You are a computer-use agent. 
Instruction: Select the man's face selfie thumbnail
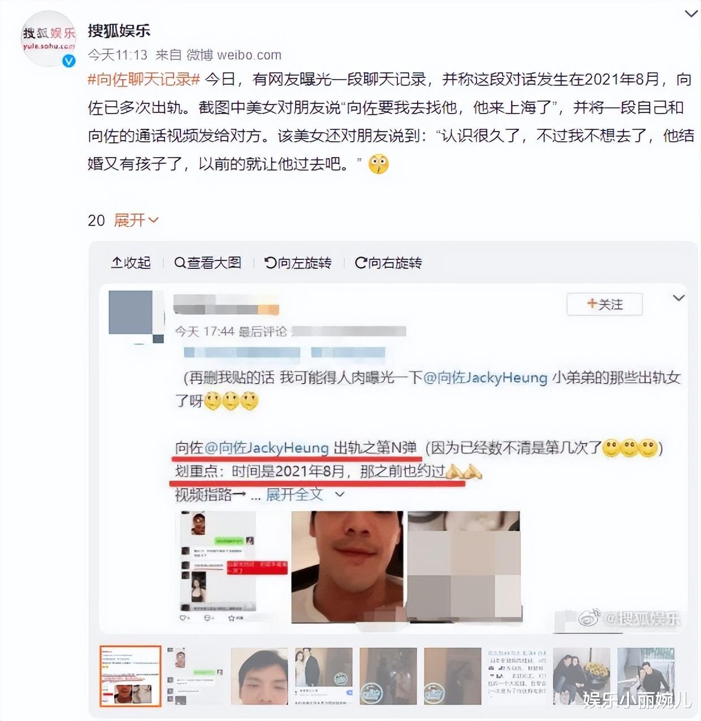pyautogui.click(x=259, y=676)
